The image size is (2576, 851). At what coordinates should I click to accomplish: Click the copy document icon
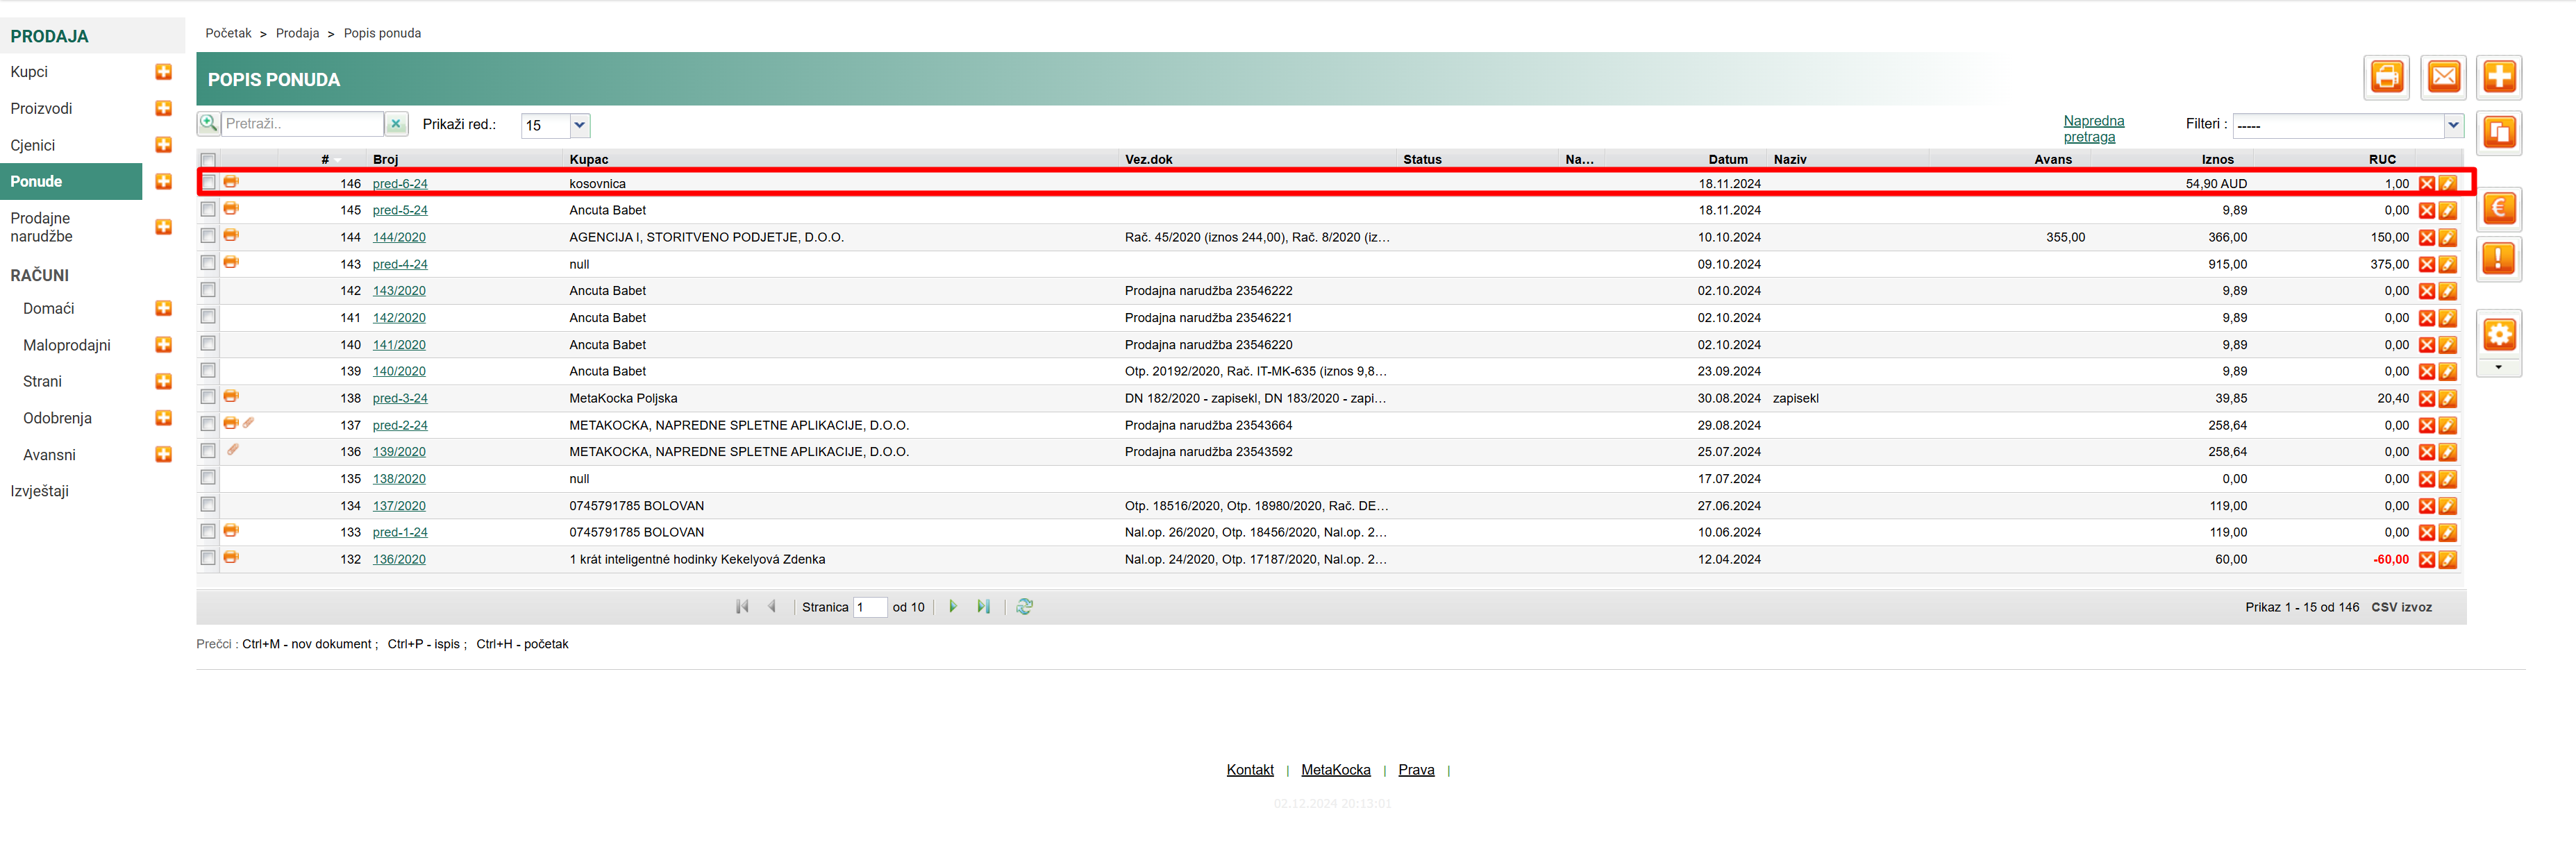click(2498, 132)
